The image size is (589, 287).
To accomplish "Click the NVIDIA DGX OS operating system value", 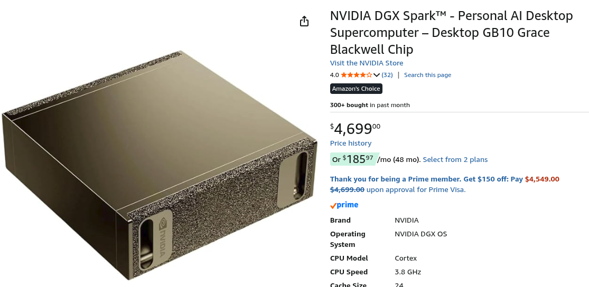I will pyautogui.click(x=420, y=234).
